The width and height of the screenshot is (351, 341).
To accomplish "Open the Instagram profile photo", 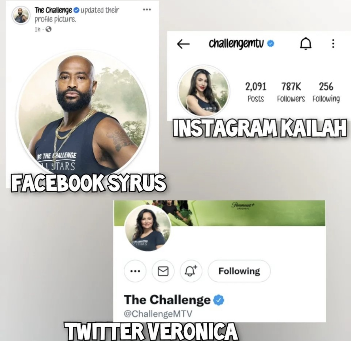I will point(203,91).
